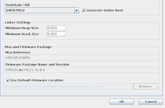Click the SW4STM32 combo box value
The height and width of the screenshot is (108, 165).
40,10
